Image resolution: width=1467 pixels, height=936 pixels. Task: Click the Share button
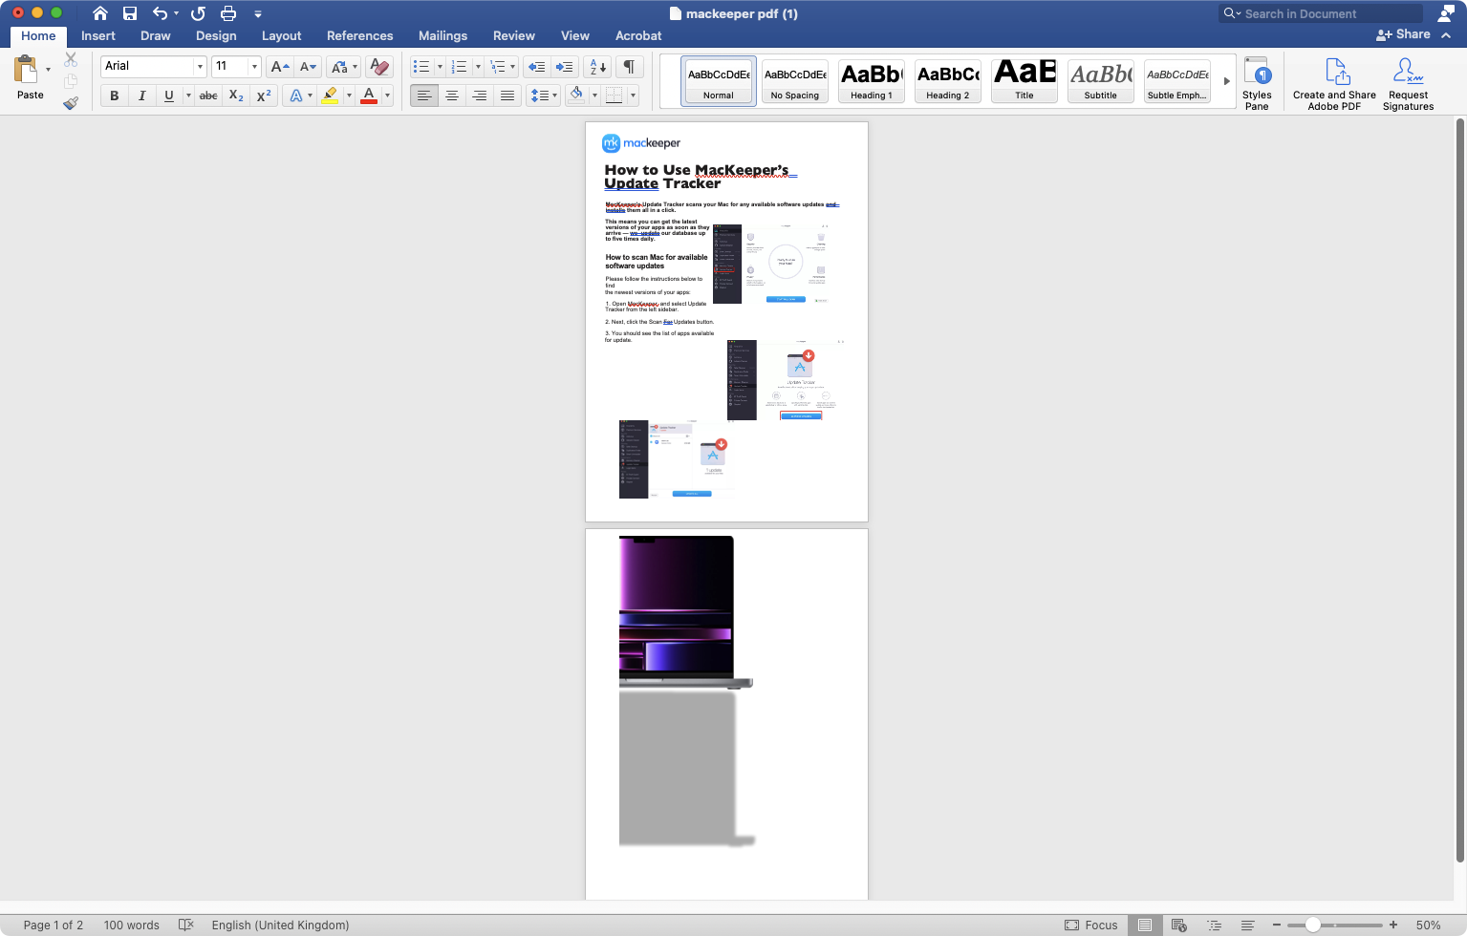(x=1403, y=34)
